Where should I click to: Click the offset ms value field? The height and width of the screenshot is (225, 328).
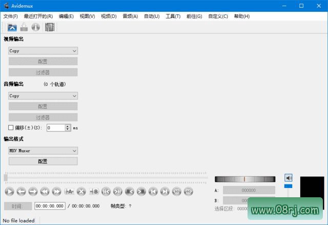click(x=56, y=128)
